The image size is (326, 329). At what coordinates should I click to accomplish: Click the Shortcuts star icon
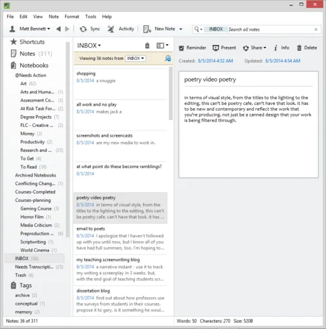click(x=14, y=42)
